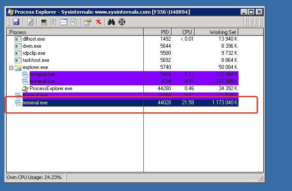Click working set 13 940 K
Image resolution: width=292 pixels, height=191 pixels.
point(228,39)
